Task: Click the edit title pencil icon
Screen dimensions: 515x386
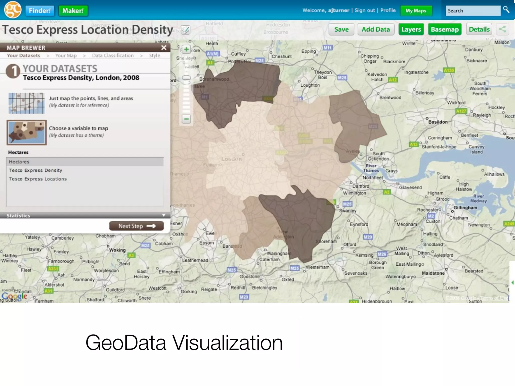Action: pos(186,30)
